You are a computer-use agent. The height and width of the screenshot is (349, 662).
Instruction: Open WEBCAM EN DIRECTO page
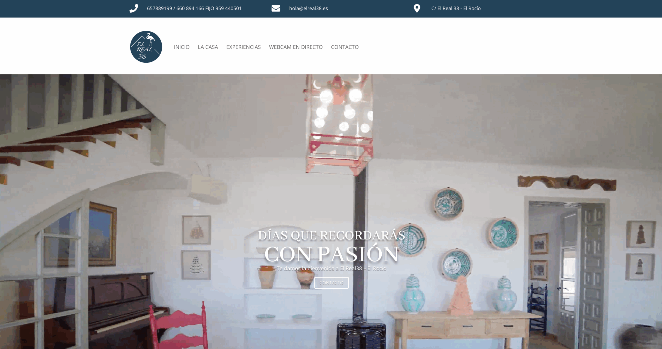[x=296, y=47]
